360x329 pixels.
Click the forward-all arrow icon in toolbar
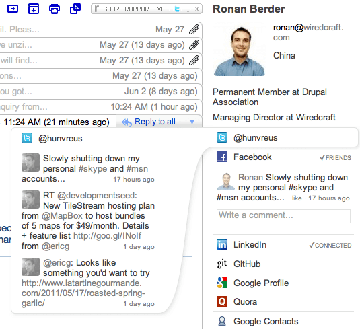13,9
